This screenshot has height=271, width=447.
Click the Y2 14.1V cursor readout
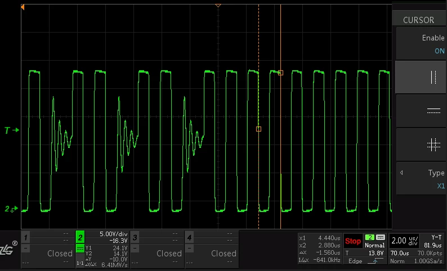[106, 254]
